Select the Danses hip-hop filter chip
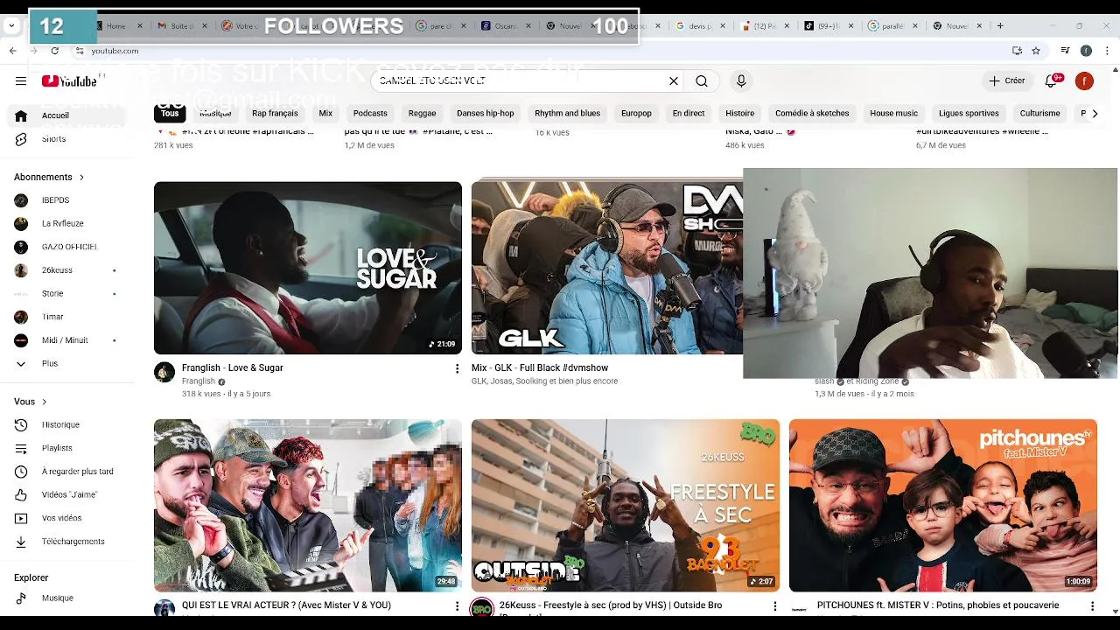 (486, 113)
